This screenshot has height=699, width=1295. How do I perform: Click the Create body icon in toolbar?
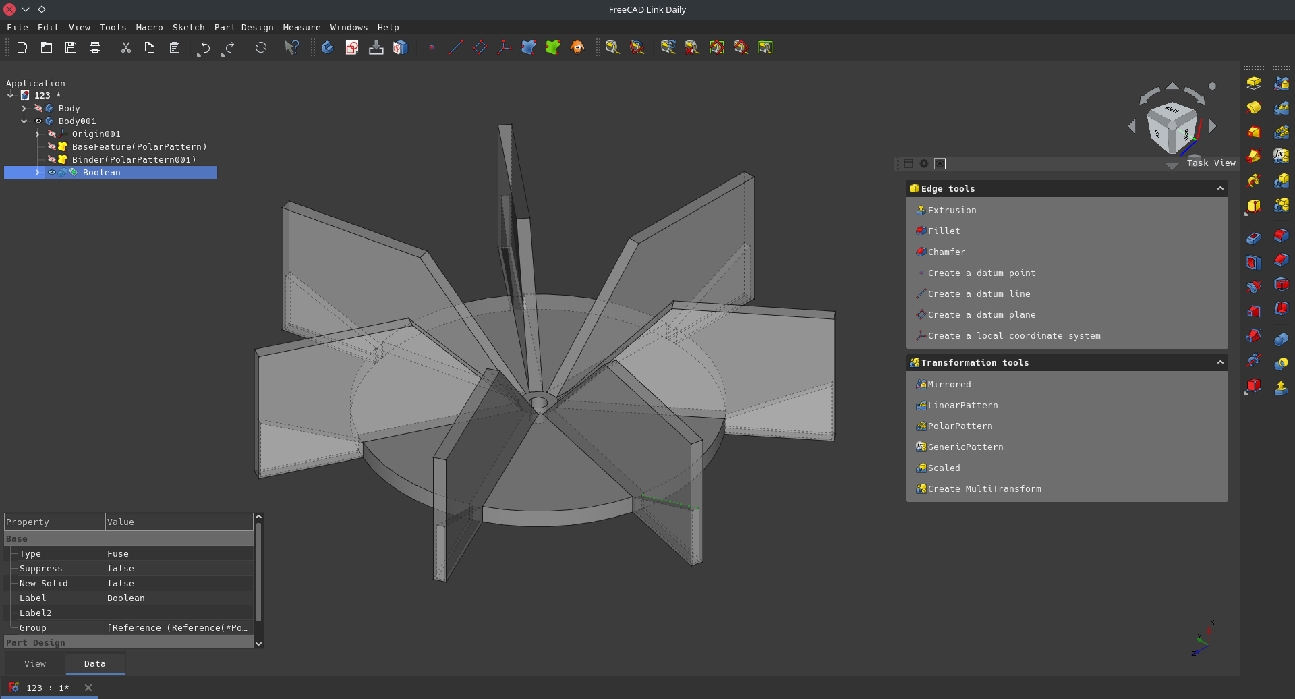(x=328, y=47)
